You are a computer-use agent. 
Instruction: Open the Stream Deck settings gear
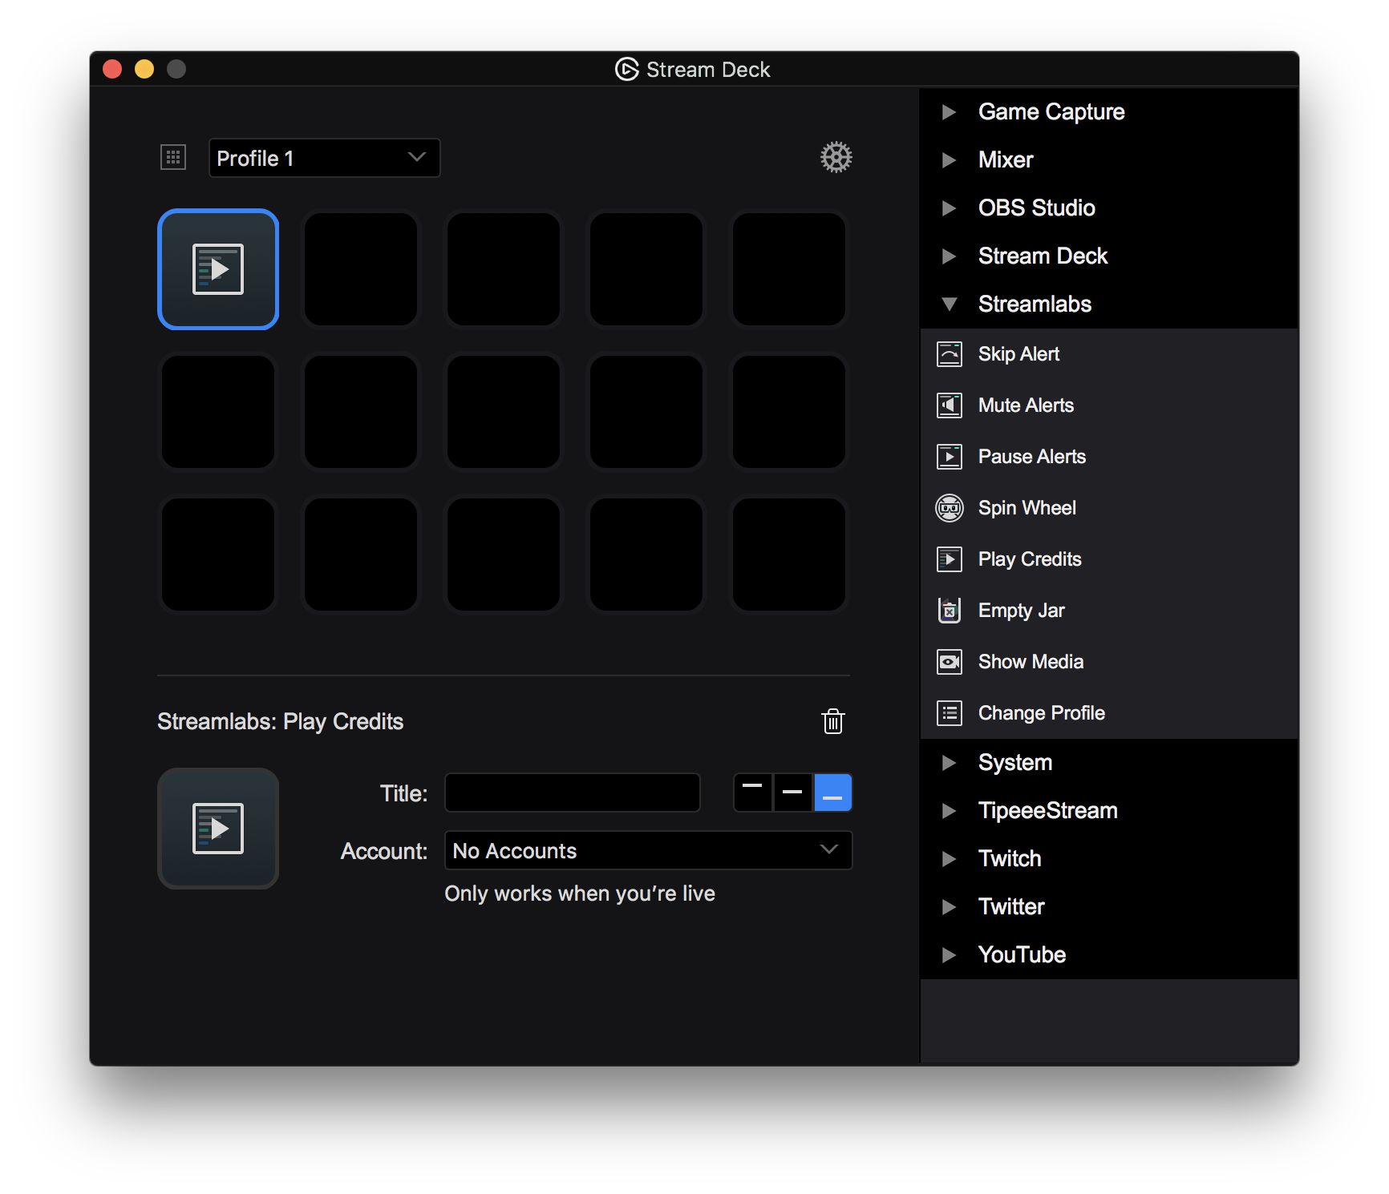[836, 157]
